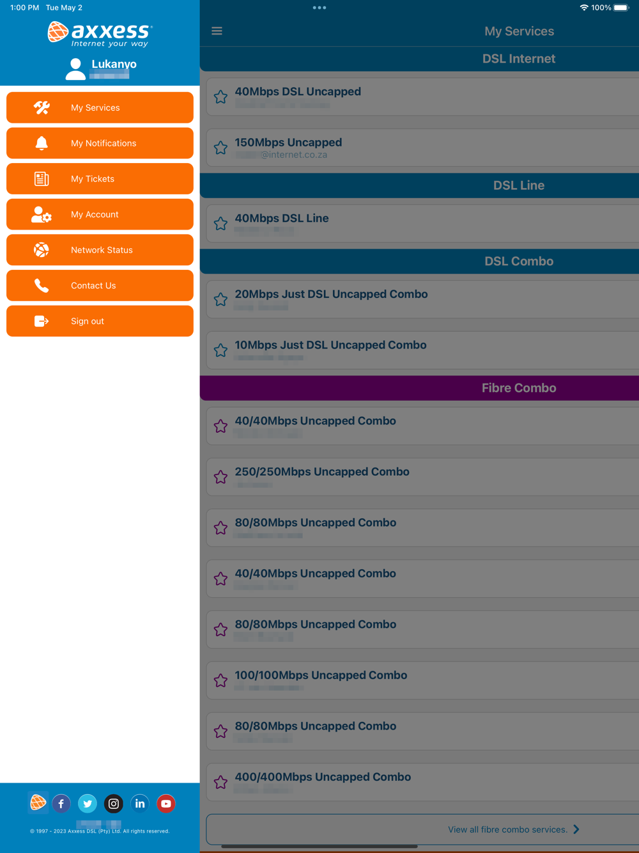The image size is (639, 853).
Task: Open the hamburger menu icon
Action: pos(217,31)
